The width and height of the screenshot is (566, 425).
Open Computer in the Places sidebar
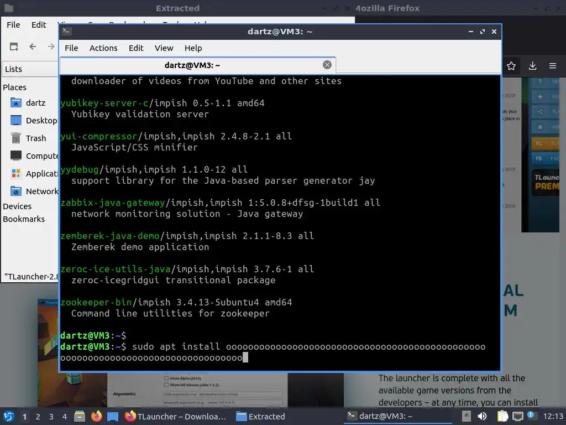tap(33, 156)
